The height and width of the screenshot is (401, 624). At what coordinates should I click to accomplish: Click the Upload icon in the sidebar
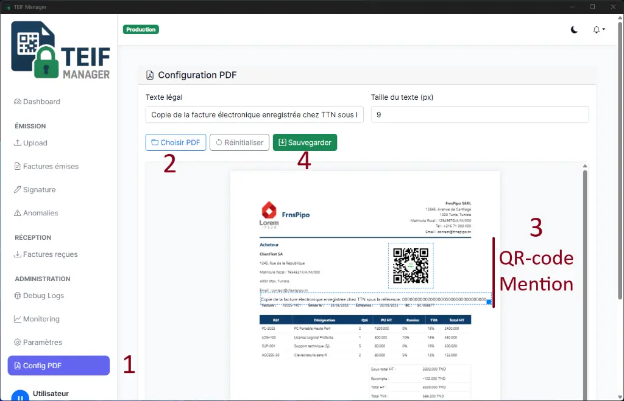click(18, 143)
